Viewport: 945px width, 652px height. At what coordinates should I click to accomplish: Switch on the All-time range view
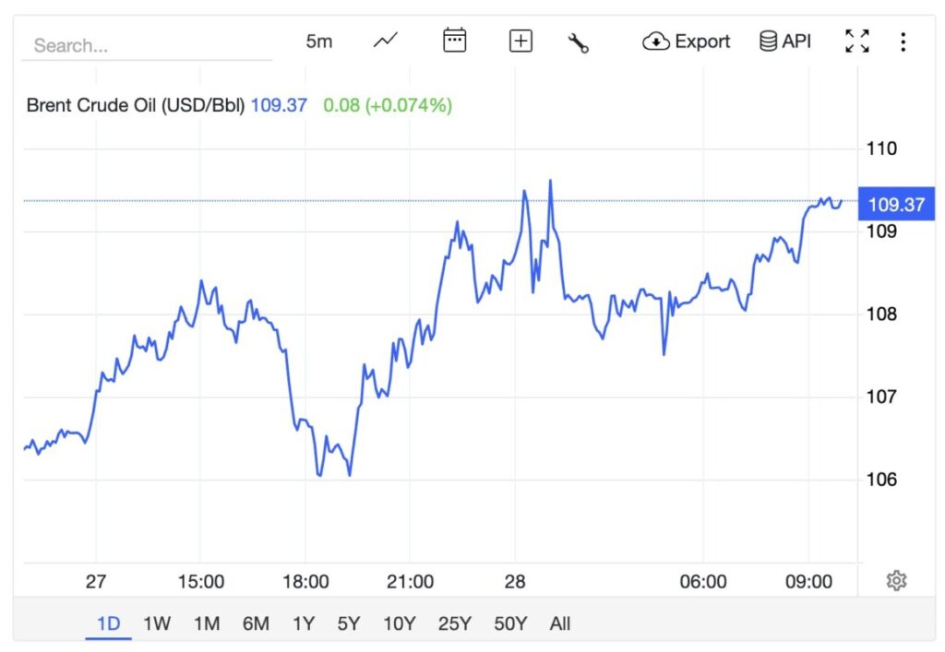click(559, 623)
